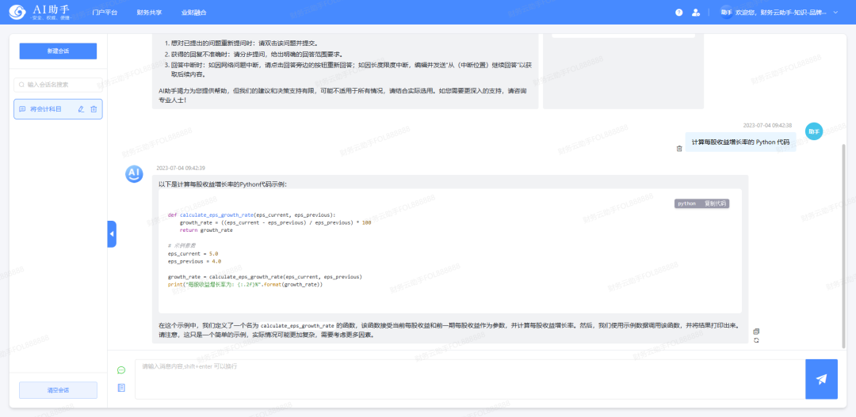Collapse the sidebar with the blue arrow handle

pos(112,234)
